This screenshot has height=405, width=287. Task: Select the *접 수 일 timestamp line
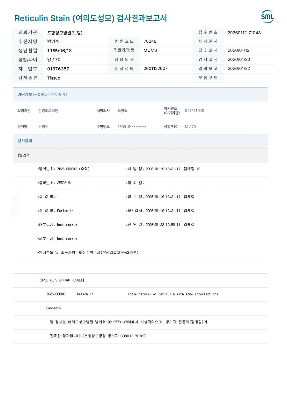point(160,197)
